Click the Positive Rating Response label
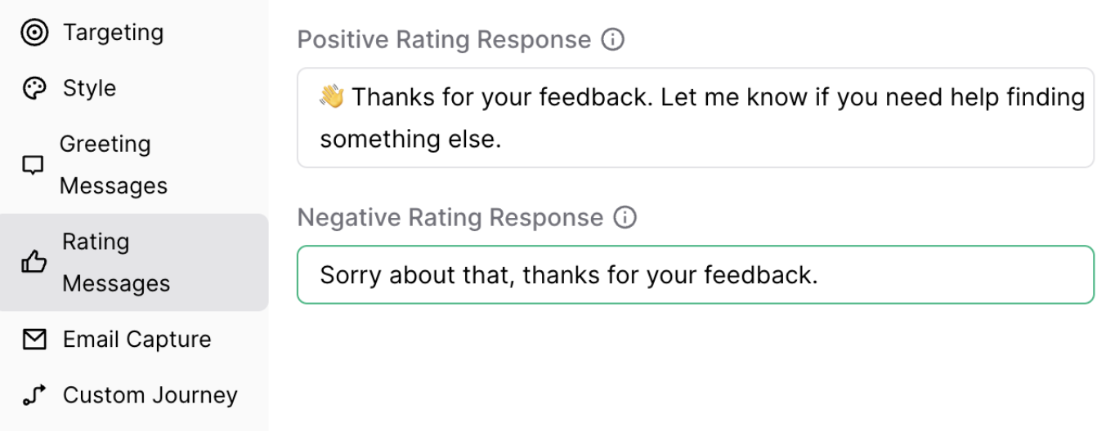Screen dimensions: 1115x431 click(444, 39)
